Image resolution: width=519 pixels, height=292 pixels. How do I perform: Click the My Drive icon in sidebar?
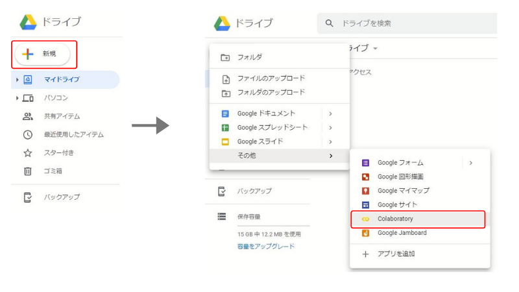pos(28,80)
